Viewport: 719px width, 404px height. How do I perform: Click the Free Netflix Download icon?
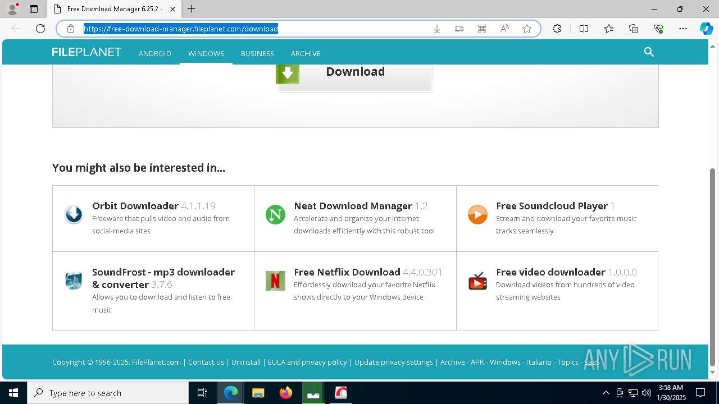[275, 281]
